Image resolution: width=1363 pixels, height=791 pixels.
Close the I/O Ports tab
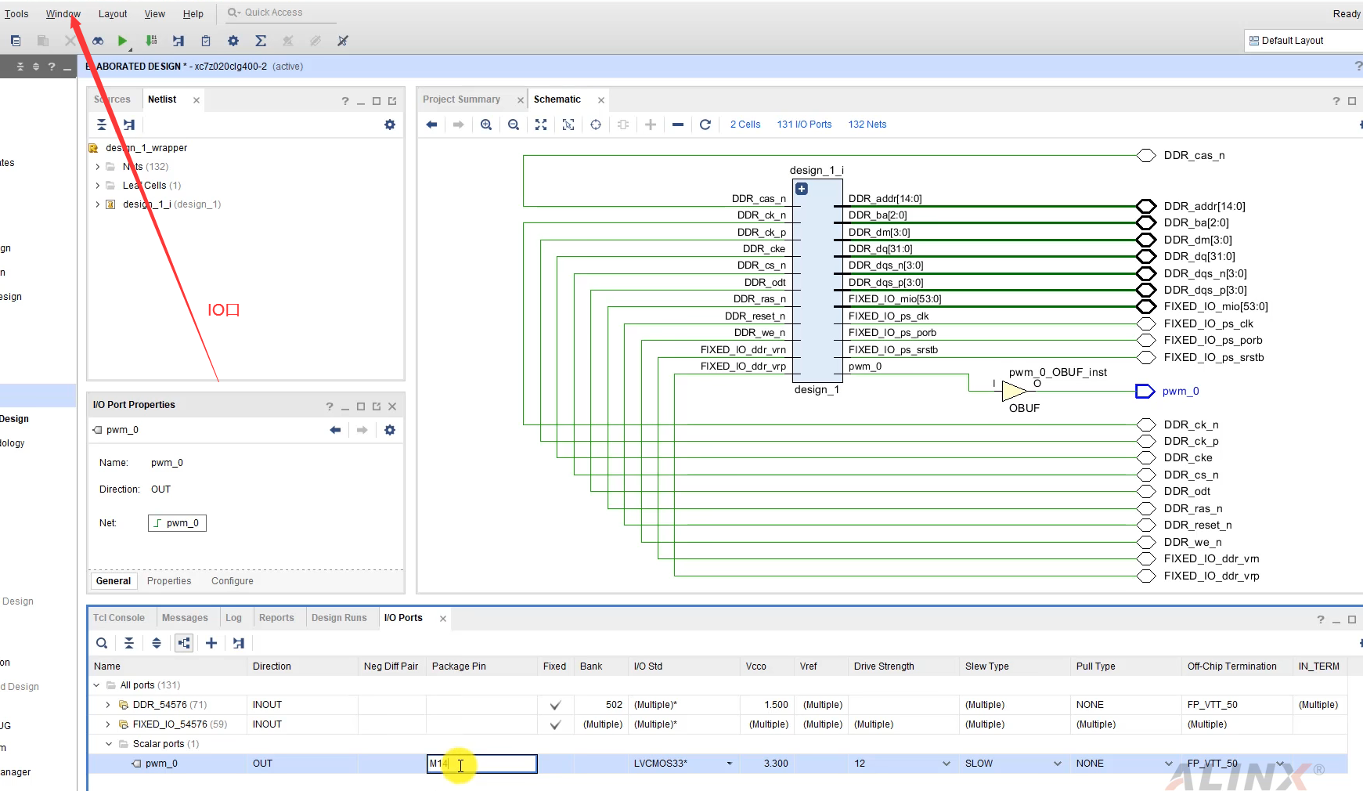(x=443, y=619)
